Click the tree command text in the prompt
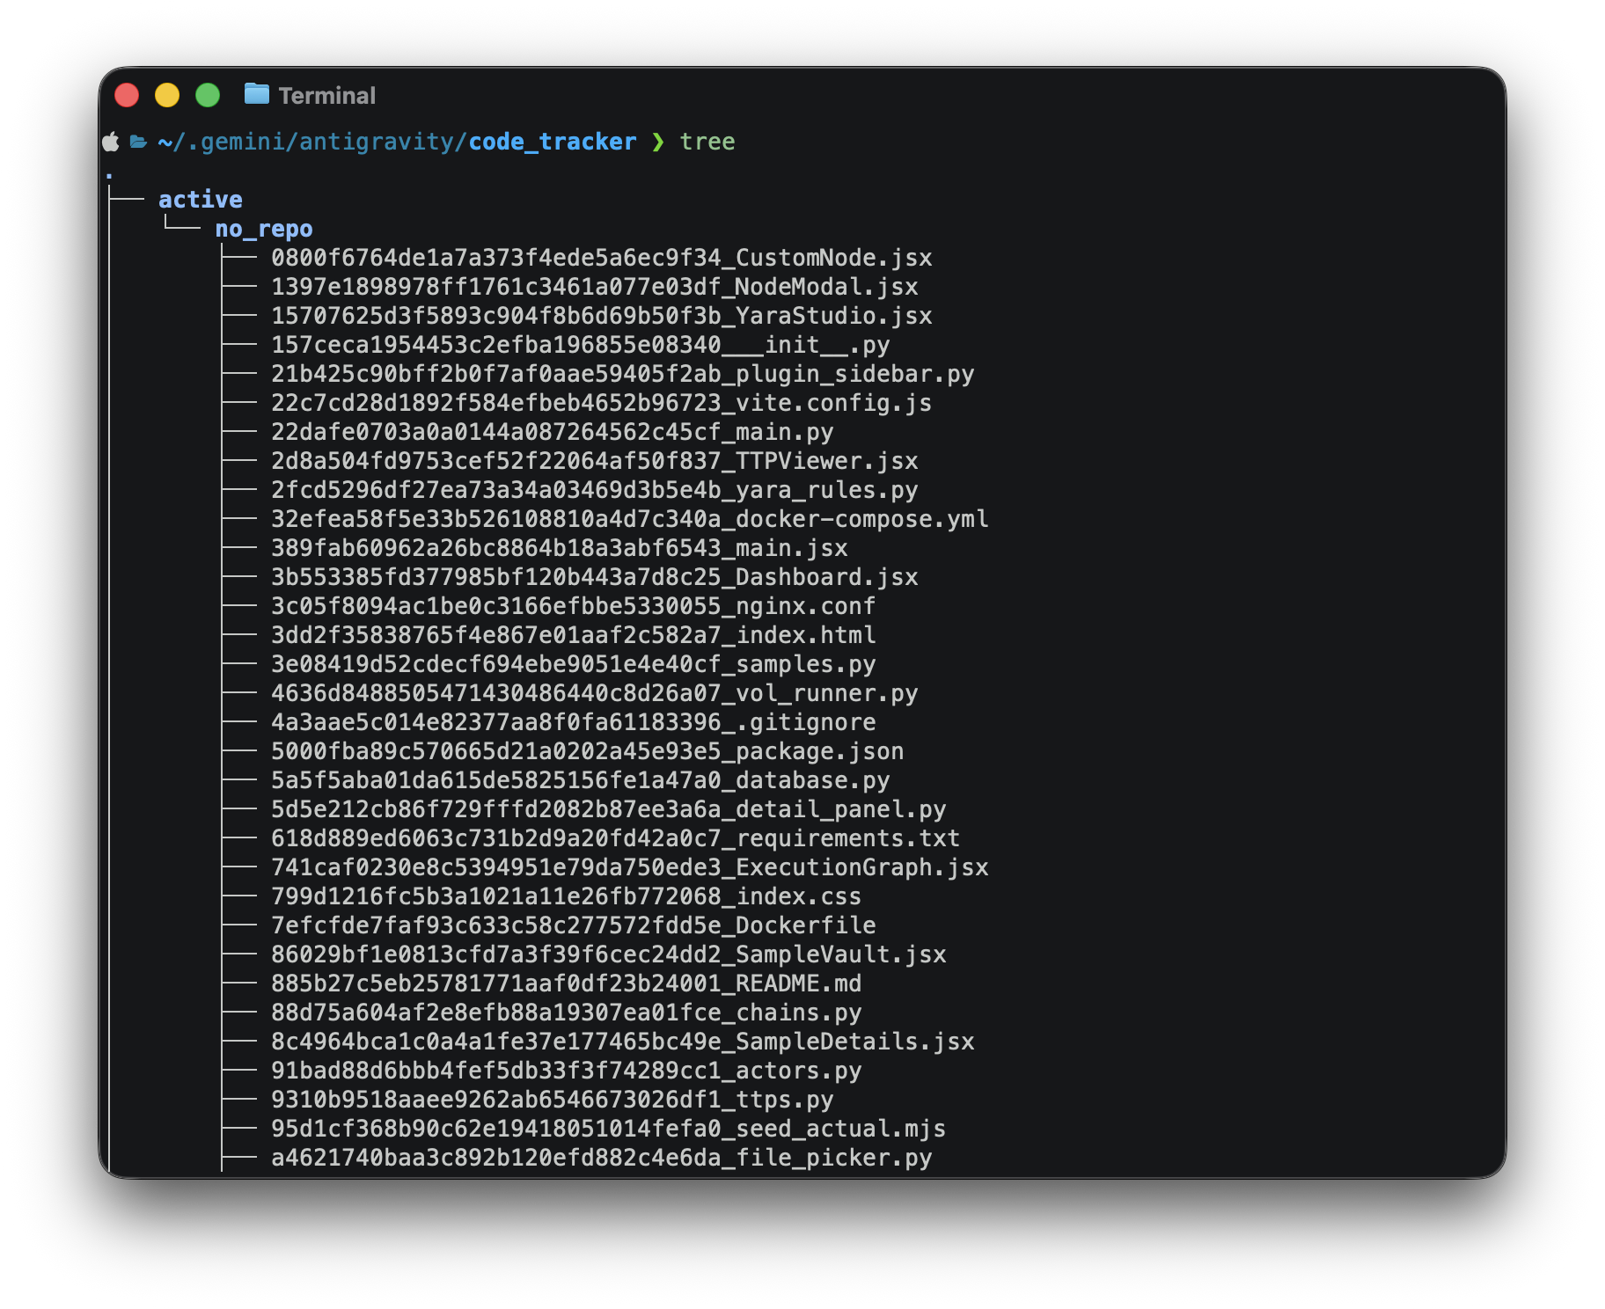This screenshot has height=1309, width=1605. 707,142
